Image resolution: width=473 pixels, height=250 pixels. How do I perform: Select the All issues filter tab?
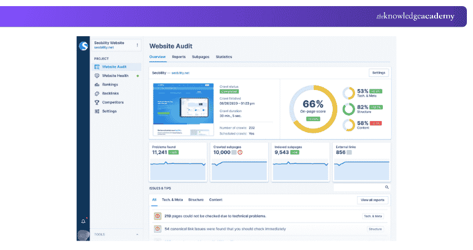(x=155, y=199)
